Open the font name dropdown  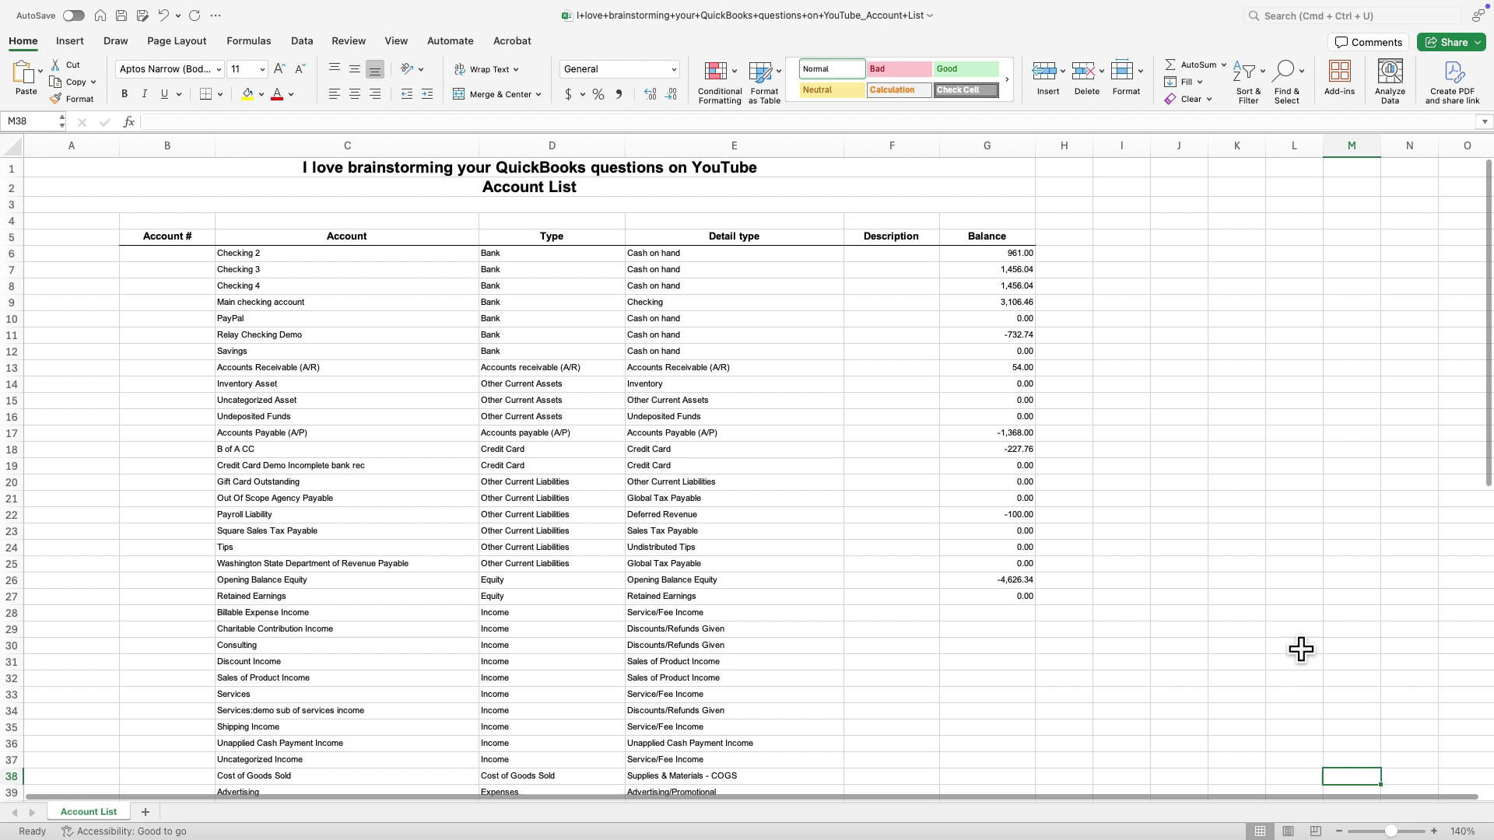click(x=219, y=69)
